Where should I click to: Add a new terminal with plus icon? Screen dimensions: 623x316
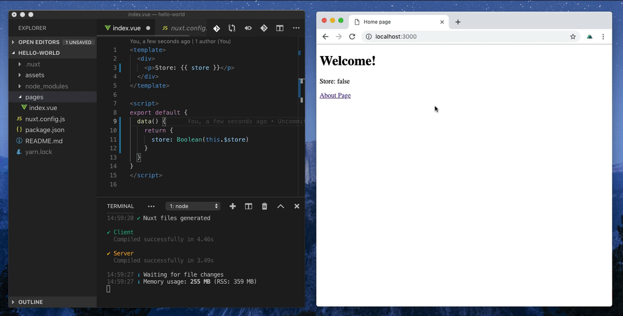[x=233, y=206]
